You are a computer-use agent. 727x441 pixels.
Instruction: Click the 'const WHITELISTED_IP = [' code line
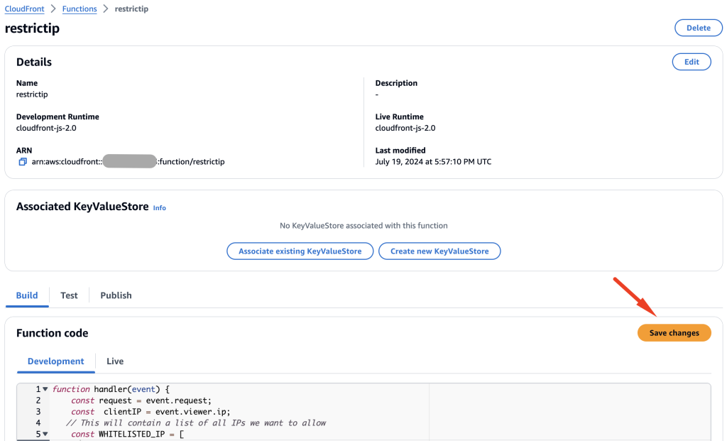pos(128,434)
